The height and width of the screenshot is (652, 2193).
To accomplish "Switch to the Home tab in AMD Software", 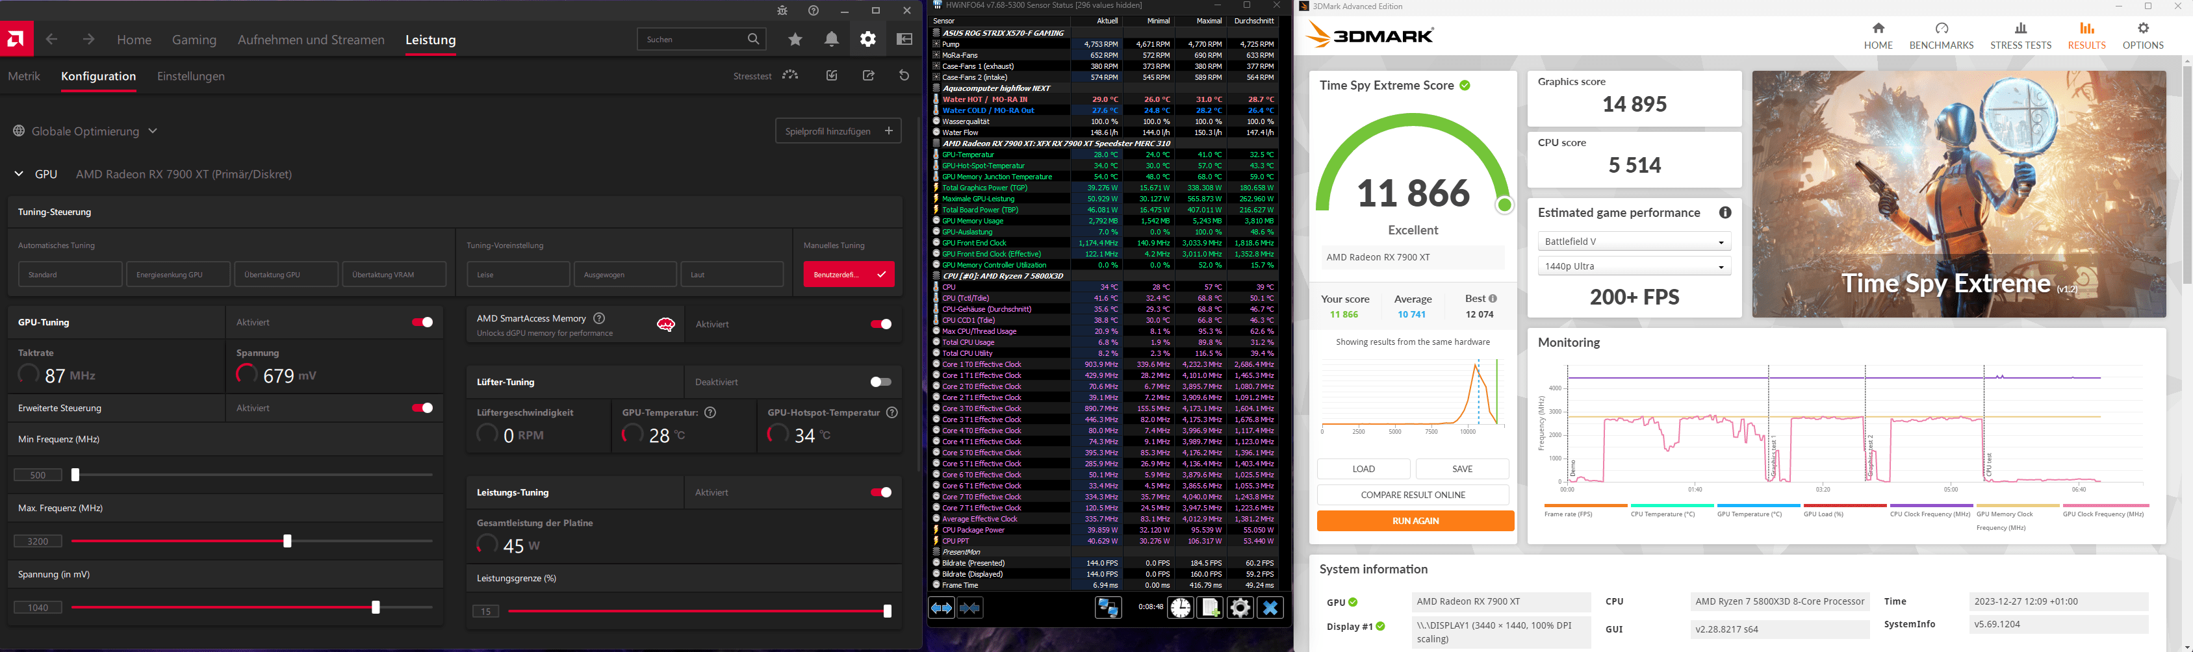I will 135,40.
